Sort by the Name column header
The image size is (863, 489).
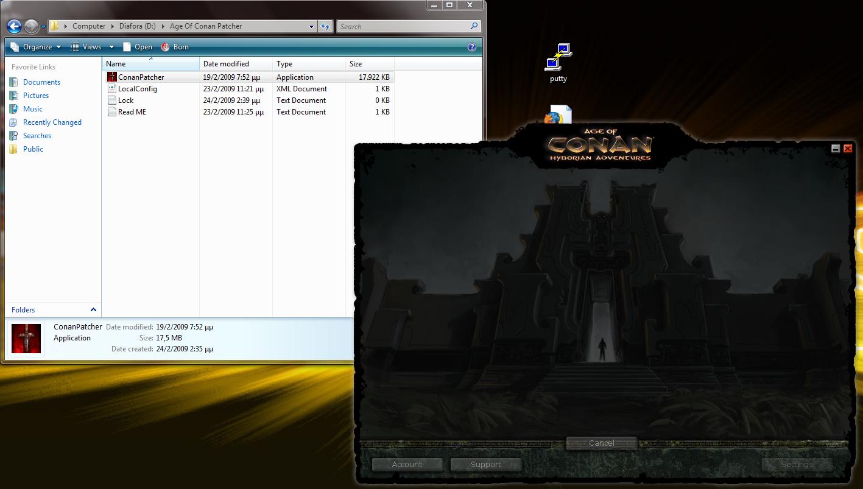[x=151, y=64]
